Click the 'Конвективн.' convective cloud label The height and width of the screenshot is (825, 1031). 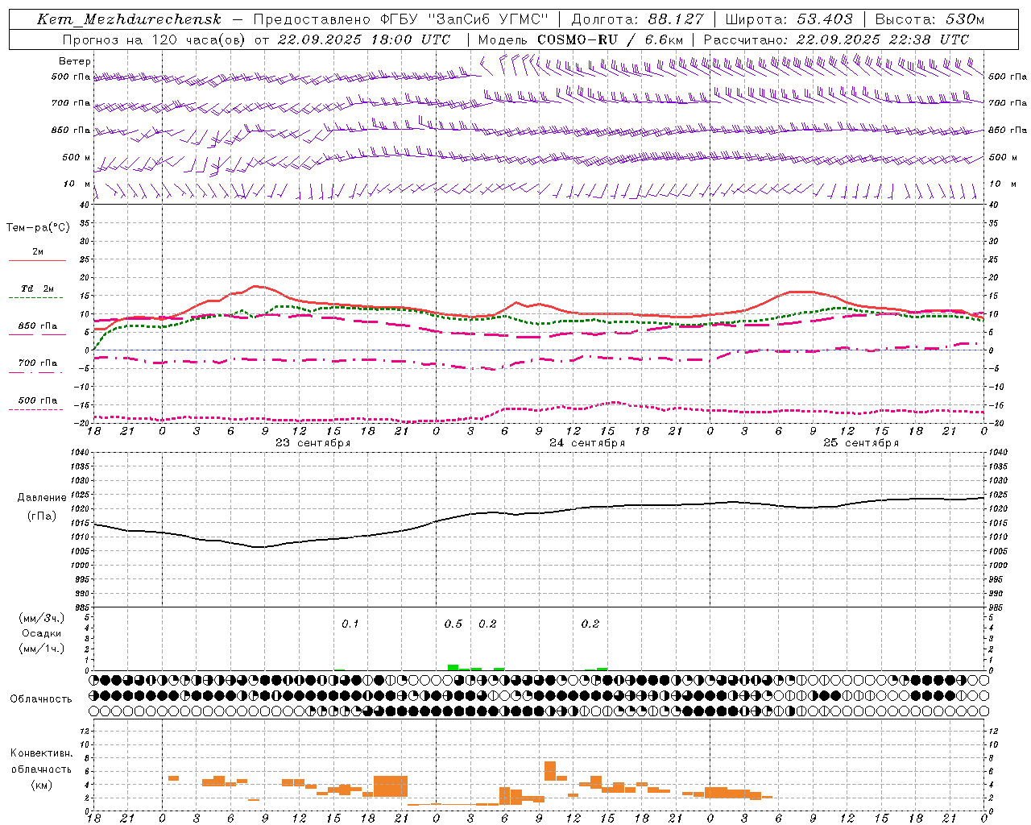tap(41, 753)
